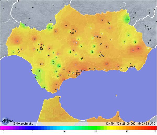Select station marker in northeastern green cold spot

128,20
